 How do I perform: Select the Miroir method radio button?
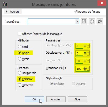click(19, 59)
